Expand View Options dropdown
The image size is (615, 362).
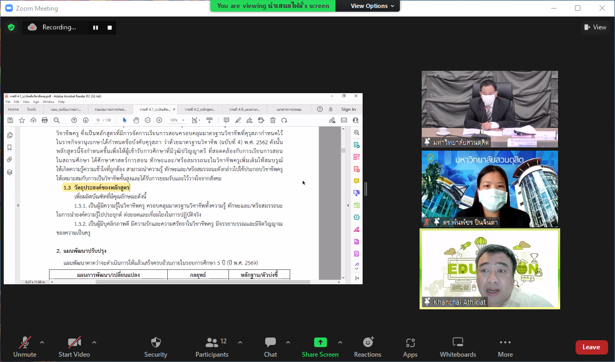pos(372,6)
